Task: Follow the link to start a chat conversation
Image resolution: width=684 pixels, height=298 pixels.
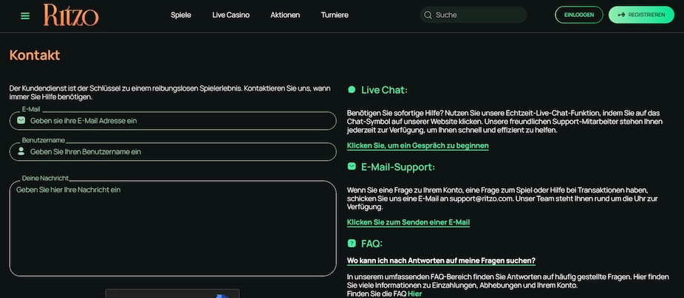Action: 417,146
